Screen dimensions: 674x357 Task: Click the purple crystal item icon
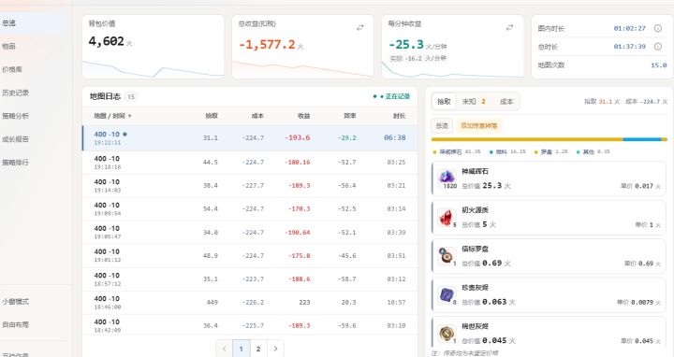(447, 178)
